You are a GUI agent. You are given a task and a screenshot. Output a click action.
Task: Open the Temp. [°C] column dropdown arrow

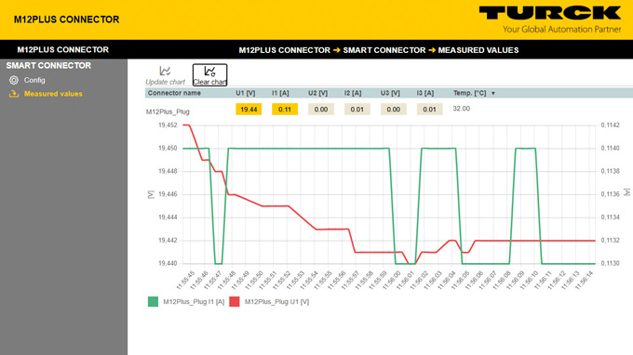coord(493,94)
